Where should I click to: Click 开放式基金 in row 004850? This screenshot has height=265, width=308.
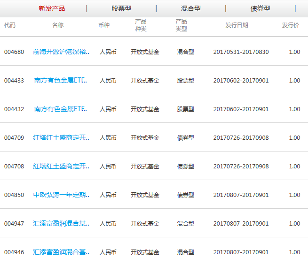point(145,195)
